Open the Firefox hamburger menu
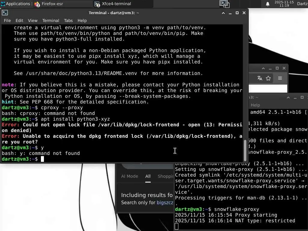The image size is (308, 231). (x=280, y=78)
